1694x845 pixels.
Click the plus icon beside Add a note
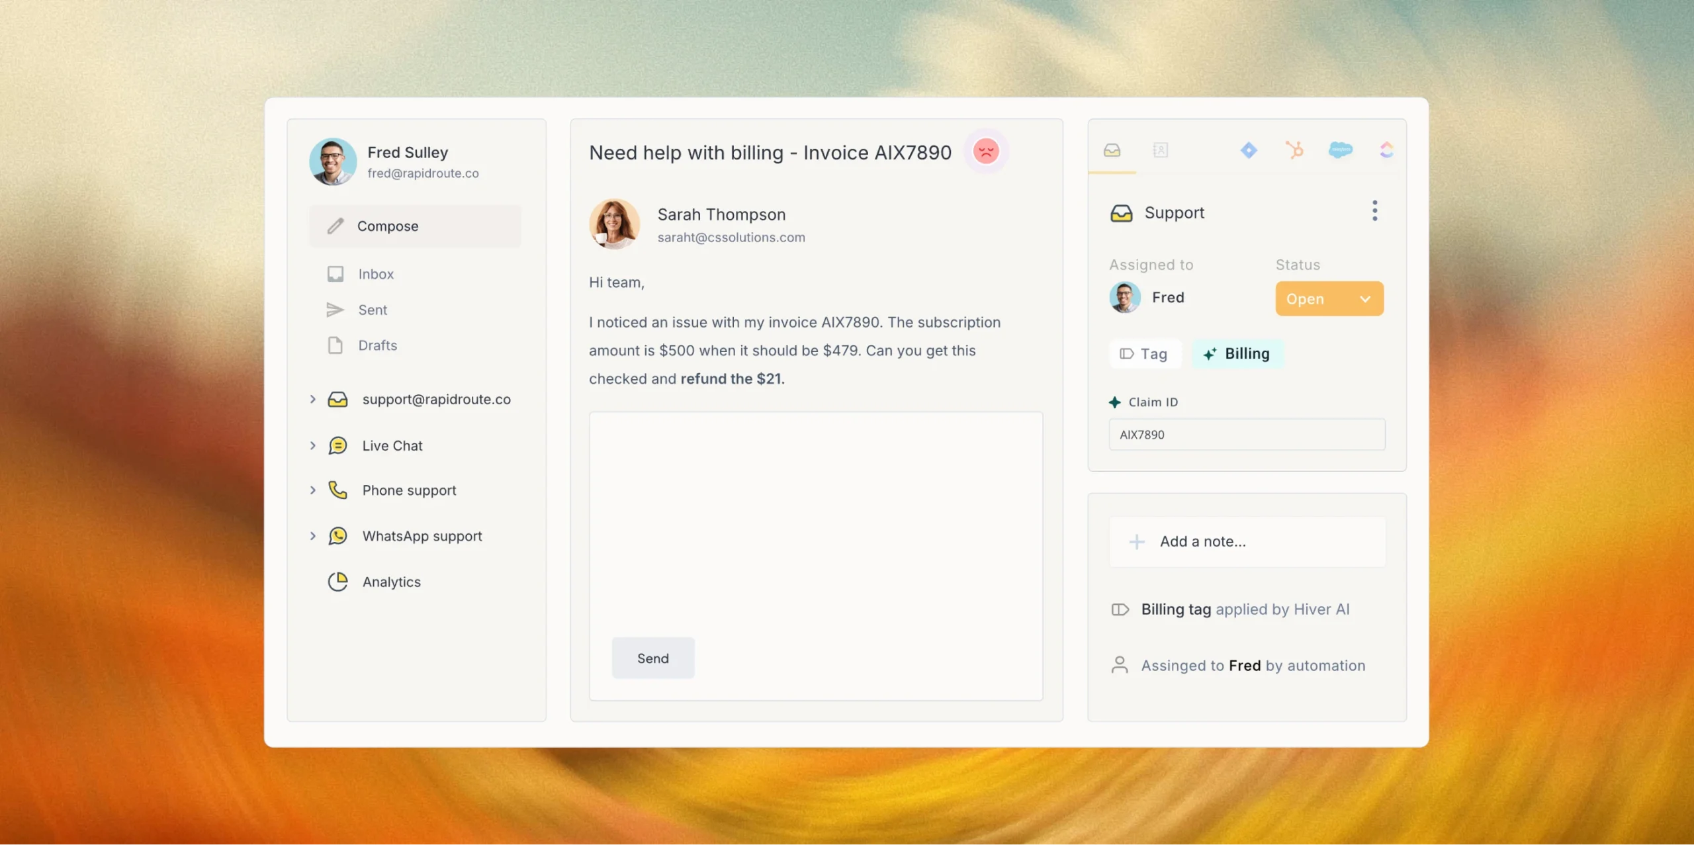(x=1136, y=542)
